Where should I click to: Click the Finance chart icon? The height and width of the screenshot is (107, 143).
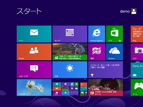pos(56,58)
